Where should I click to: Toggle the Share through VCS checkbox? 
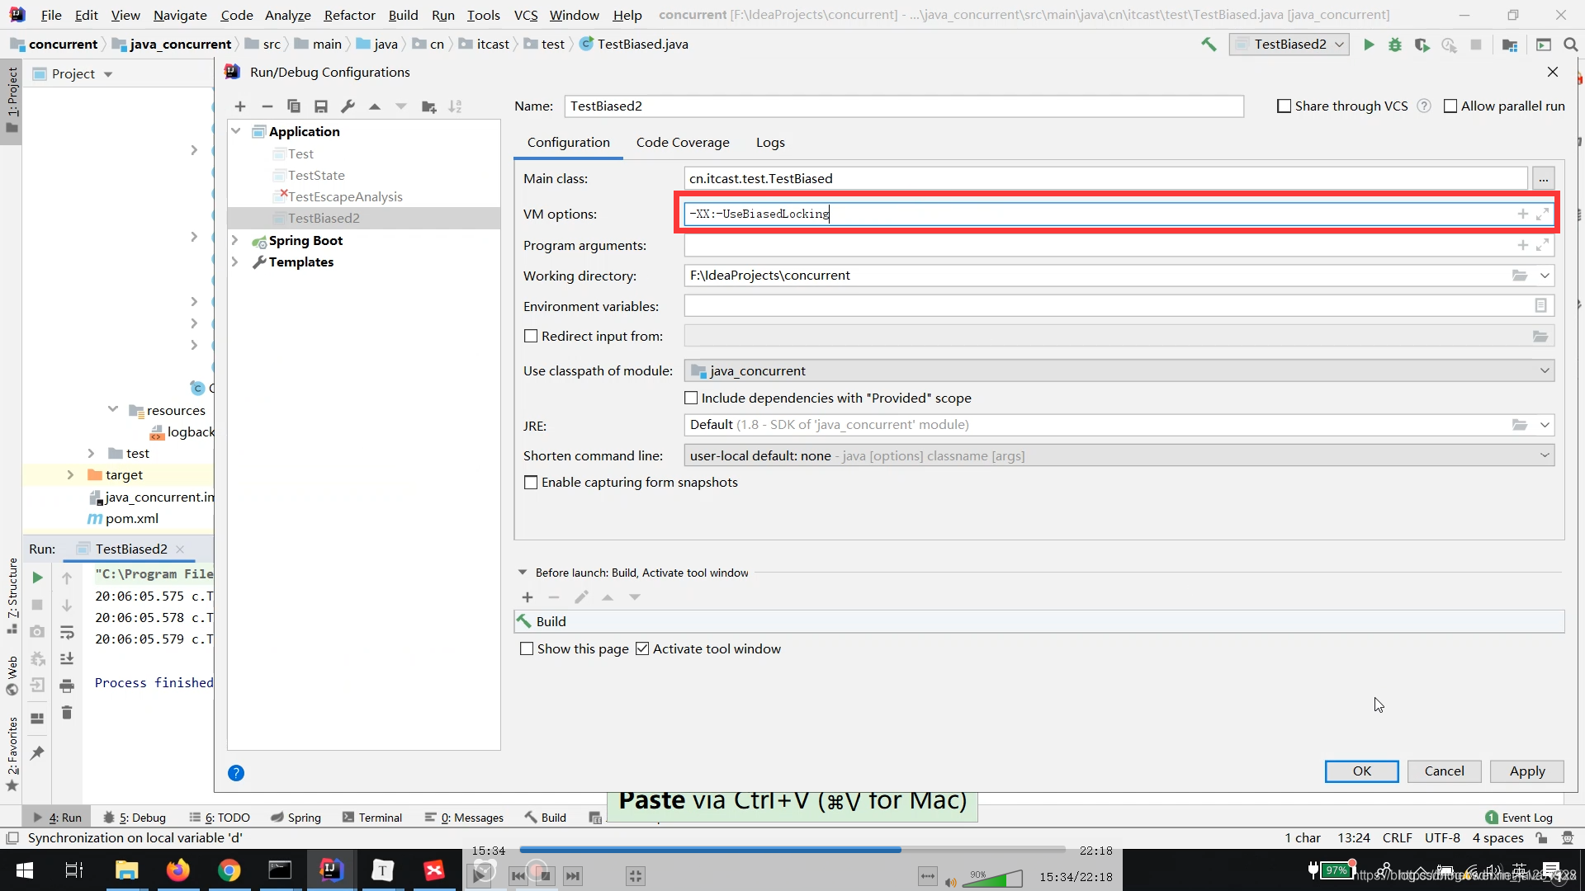1284,106
